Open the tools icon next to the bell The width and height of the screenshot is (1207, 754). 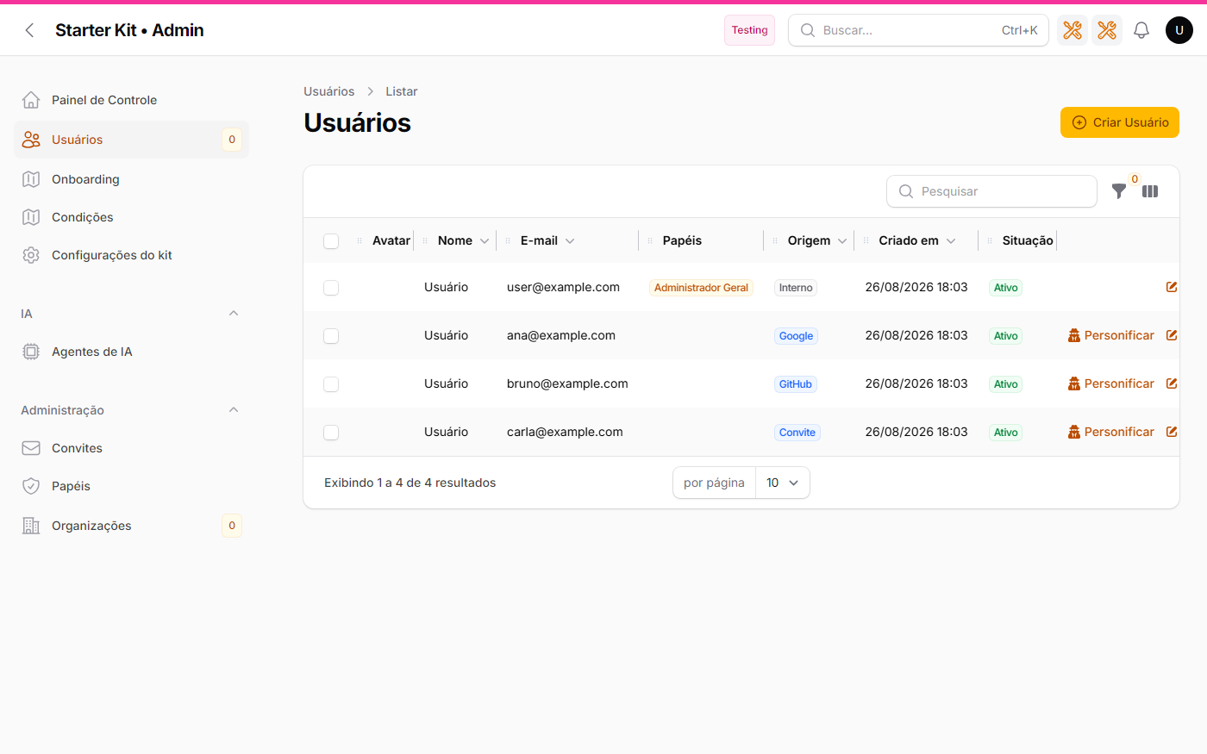[x=1107, y=30]
